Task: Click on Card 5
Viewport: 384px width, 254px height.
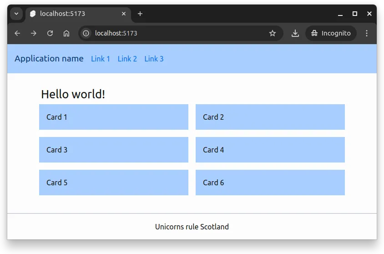Action: (113, 183)
